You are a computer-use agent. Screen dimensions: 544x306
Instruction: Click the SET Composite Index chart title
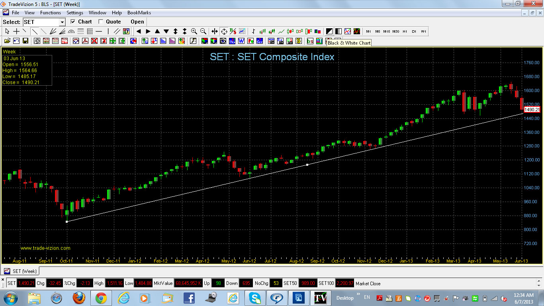coord(272,57)
